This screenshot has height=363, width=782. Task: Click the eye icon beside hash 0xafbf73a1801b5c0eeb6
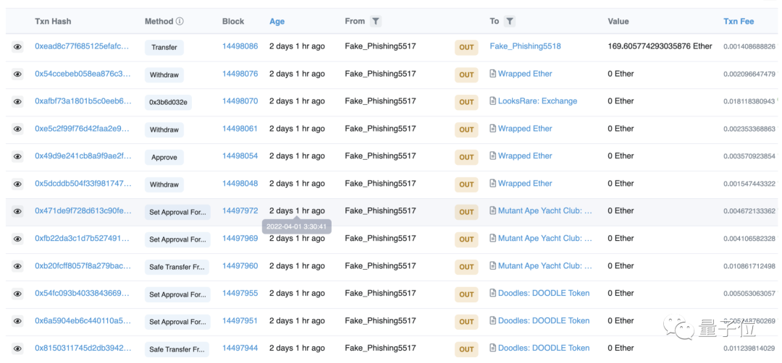[x=17, y=102]
